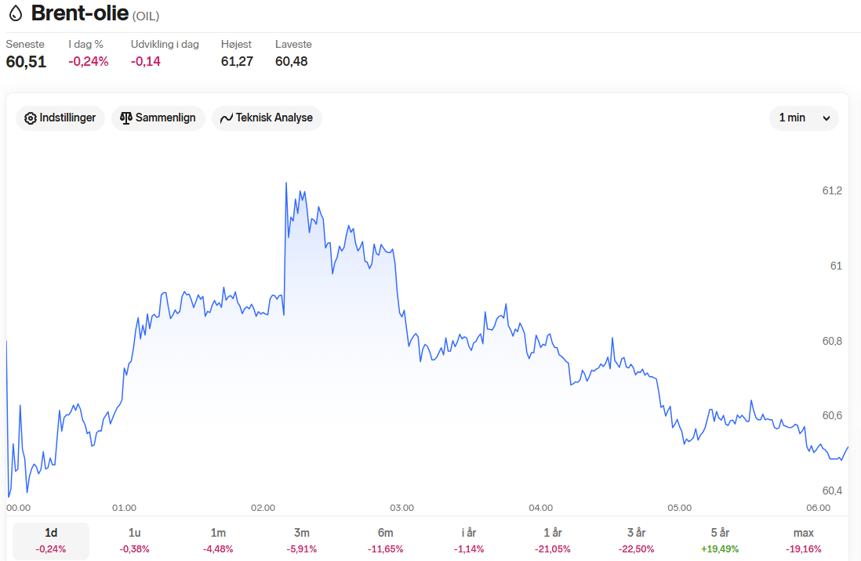Click the 61 price axis label
This screenshot has height=561, width=861.
tap(836, 266)
